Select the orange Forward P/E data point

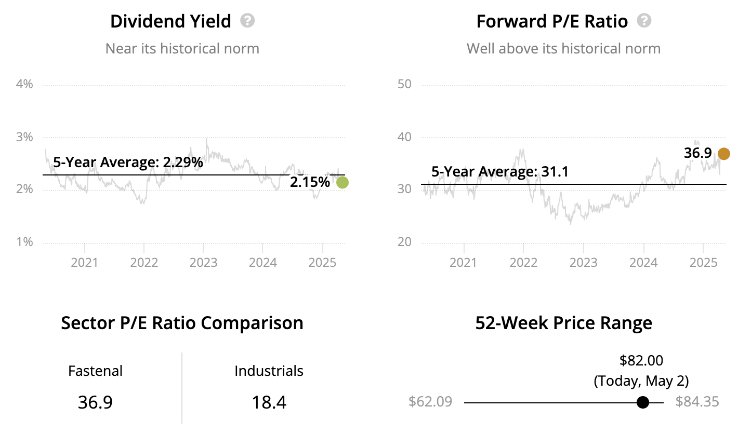[723, 154]
